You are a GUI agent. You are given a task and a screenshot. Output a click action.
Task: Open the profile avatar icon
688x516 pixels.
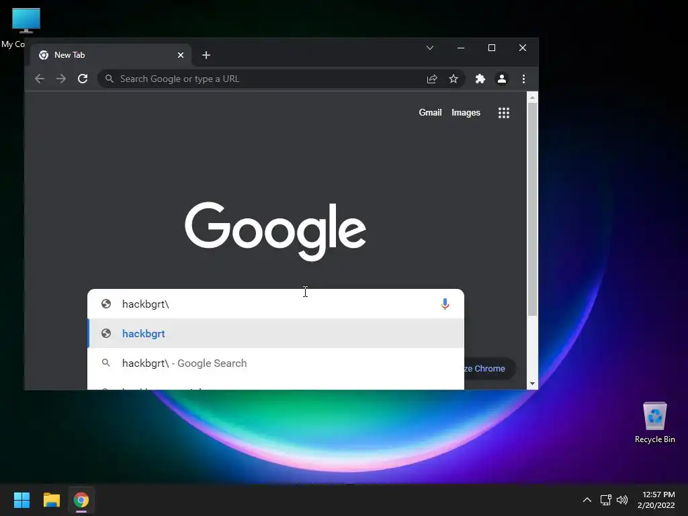(501, 79)
